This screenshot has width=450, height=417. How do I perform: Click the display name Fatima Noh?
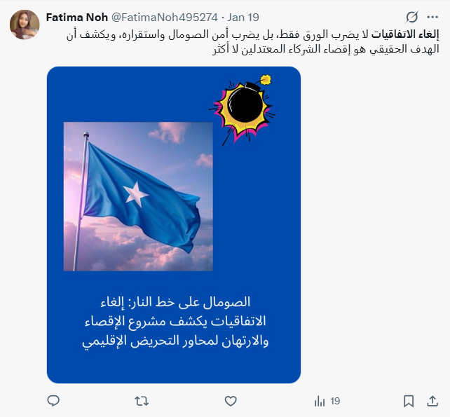click(x=76, y=18)
